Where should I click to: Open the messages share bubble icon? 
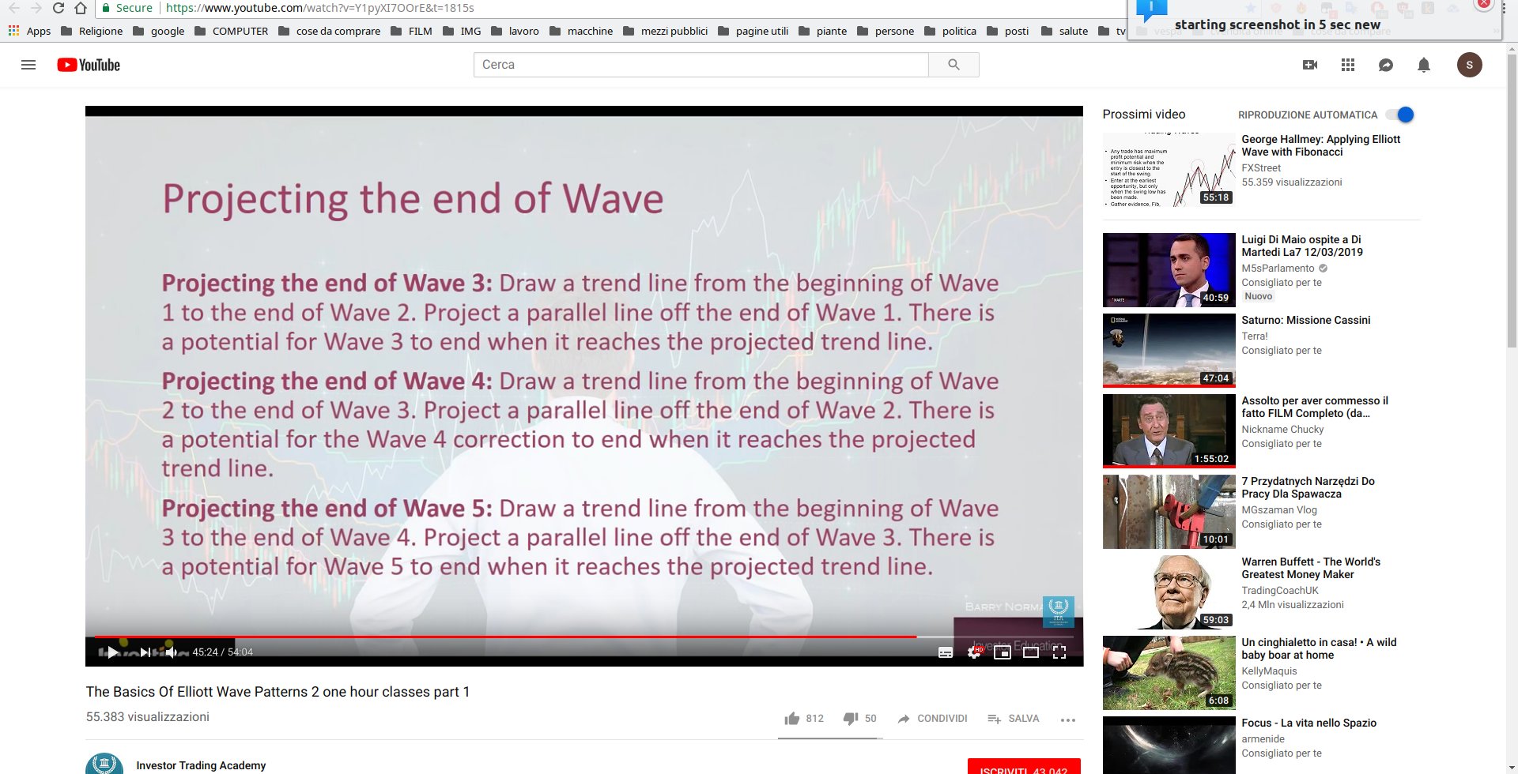point(1386,65)
